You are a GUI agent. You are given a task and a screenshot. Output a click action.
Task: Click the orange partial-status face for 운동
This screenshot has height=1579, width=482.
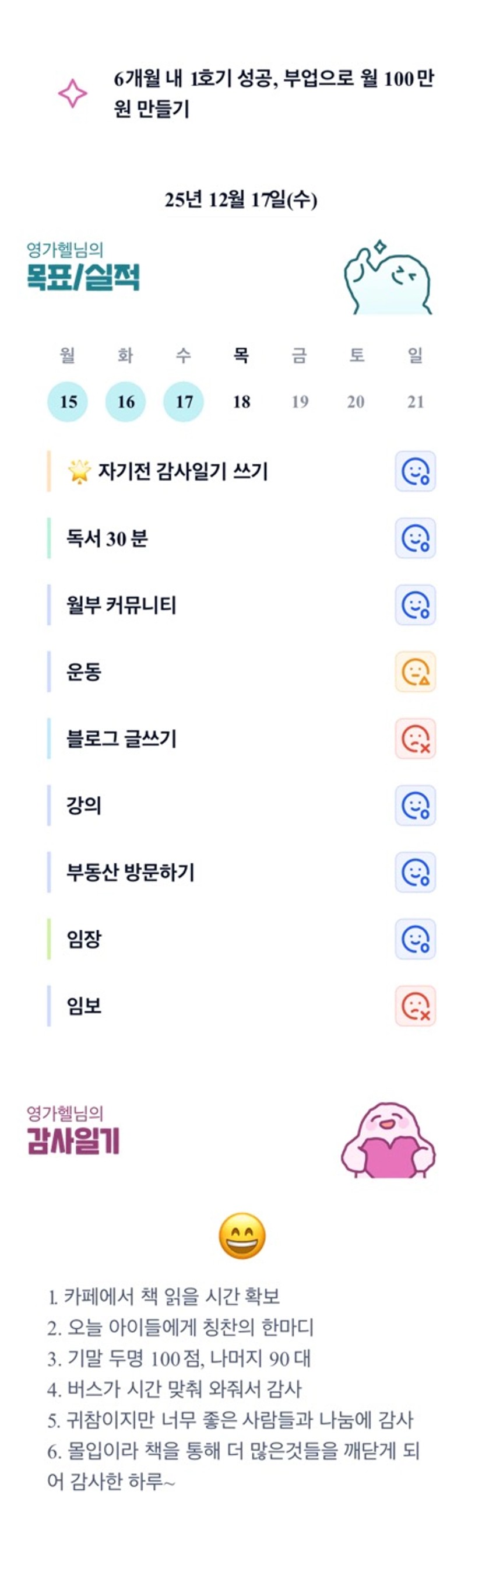click(415, 672)
